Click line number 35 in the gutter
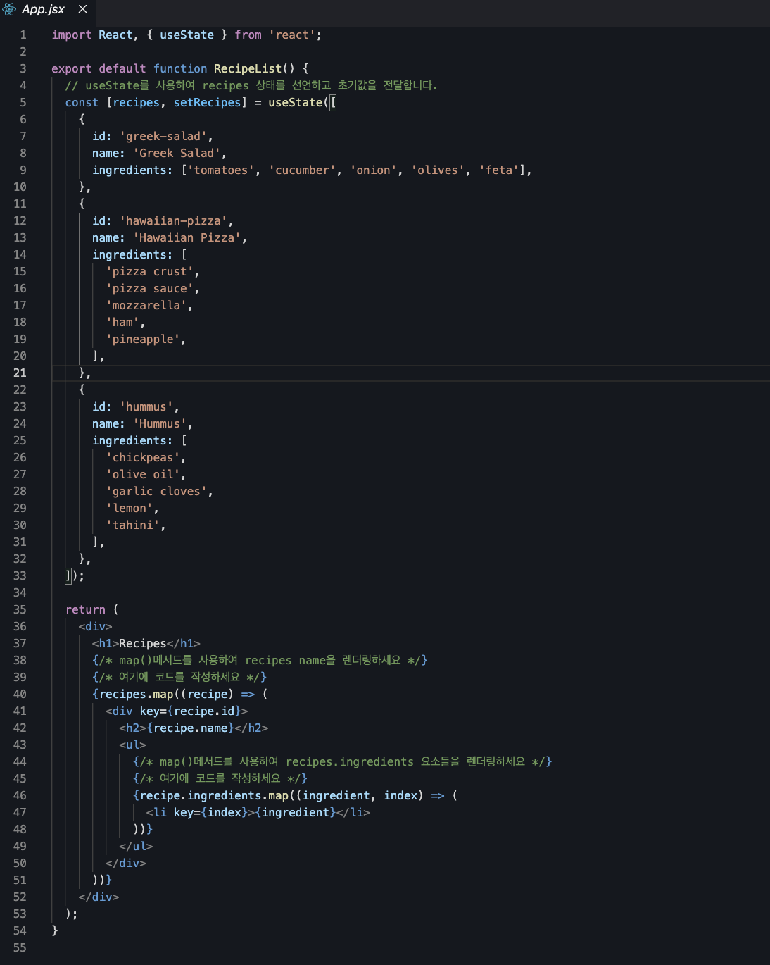This screenshot has height=965, width=770. pyautogui.click(x=20, y=609)
